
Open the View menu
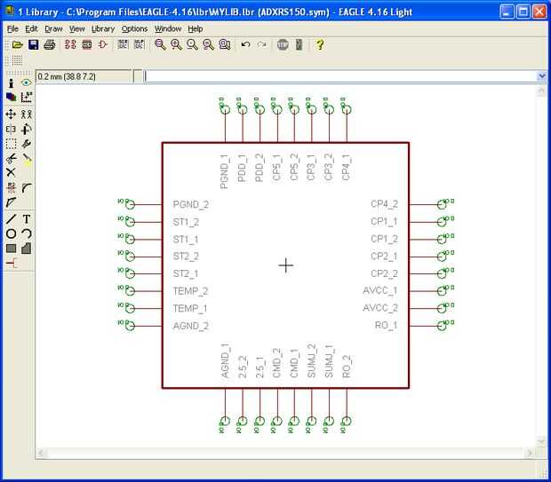click(76, 28)
